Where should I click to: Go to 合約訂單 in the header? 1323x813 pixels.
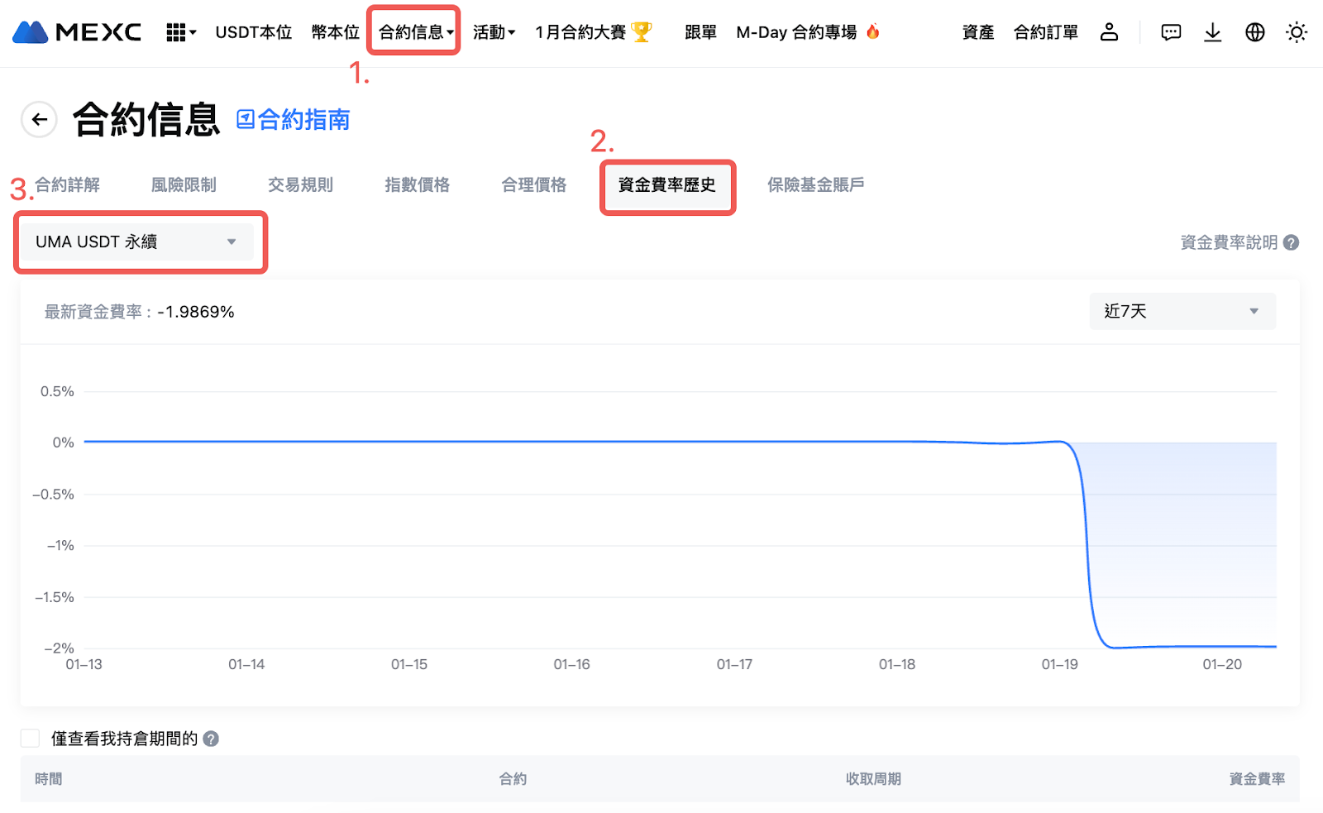tap(1045, 32)
